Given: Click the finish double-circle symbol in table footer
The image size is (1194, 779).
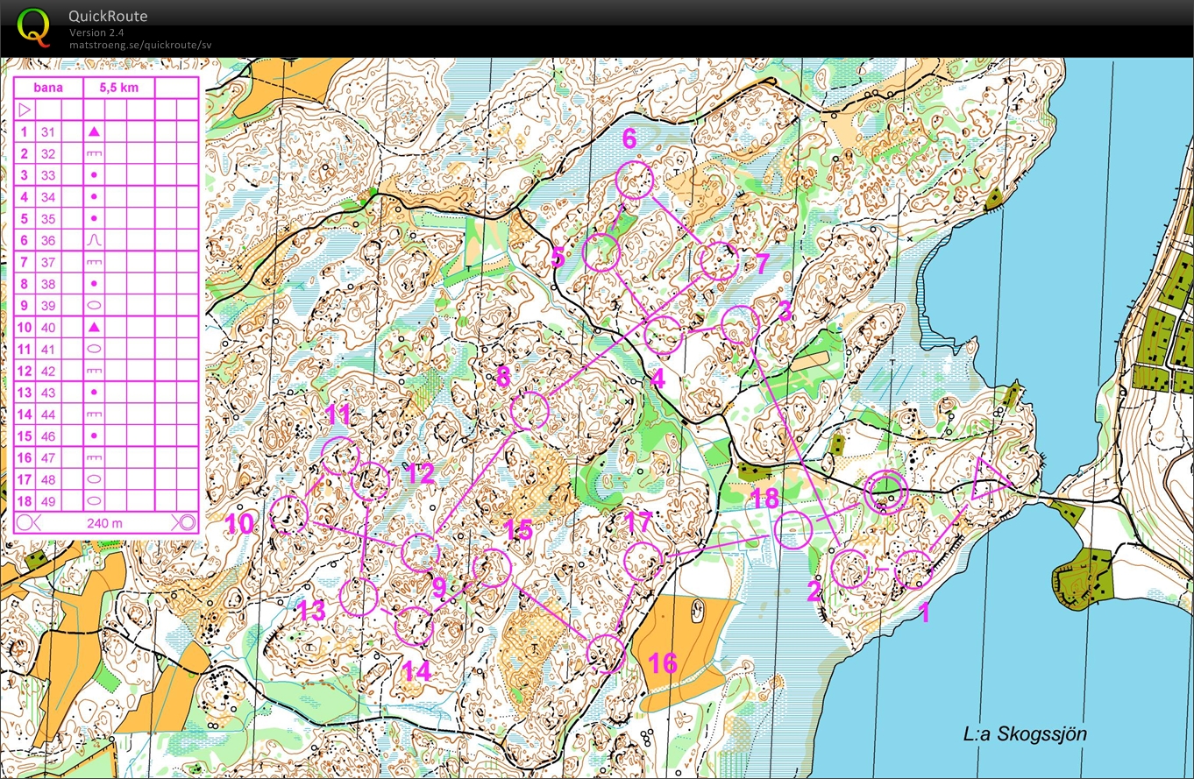Looking at the screenshot, I should 186,523.
